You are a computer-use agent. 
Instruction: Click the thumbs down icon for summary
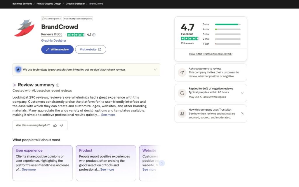(61, 125)
